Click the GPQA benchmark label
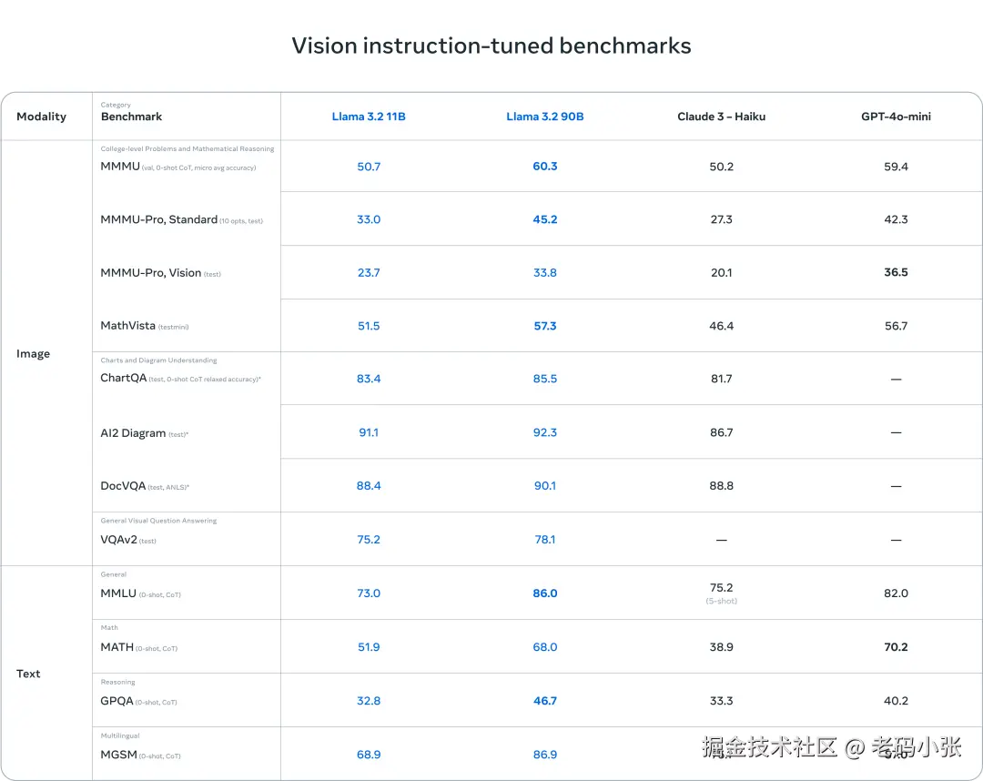Screen dimensions: 983x781 (x=117, y=702)
